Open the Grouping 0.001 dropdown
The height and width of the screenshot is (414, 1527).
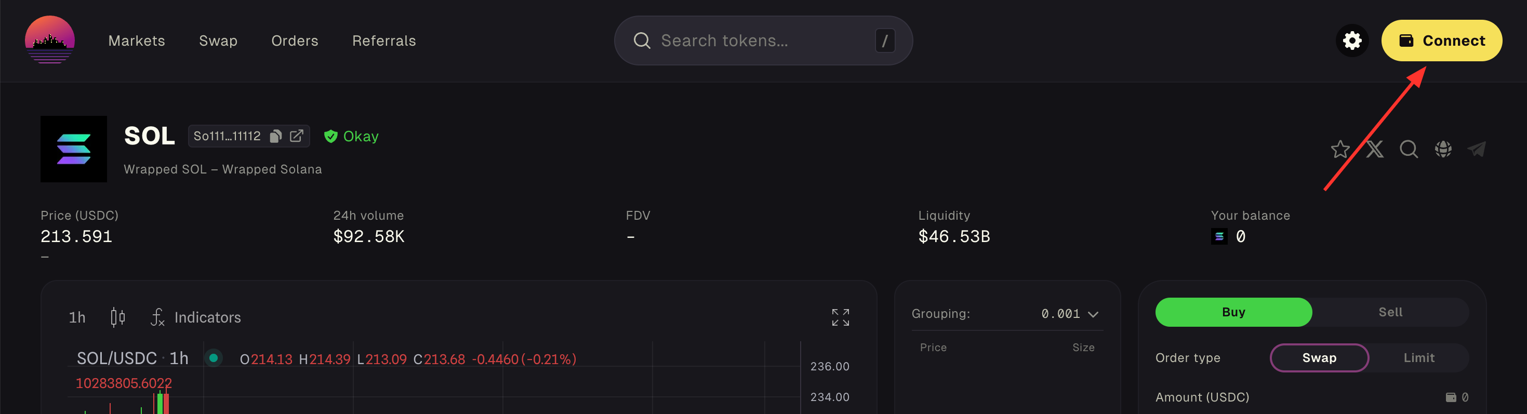pos(1070,314)
